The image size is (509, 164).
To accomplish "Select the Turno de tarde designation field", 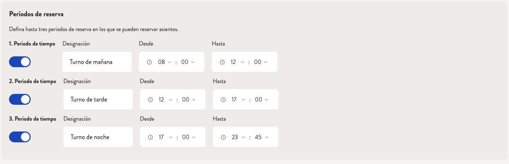I will pos(98,99).
